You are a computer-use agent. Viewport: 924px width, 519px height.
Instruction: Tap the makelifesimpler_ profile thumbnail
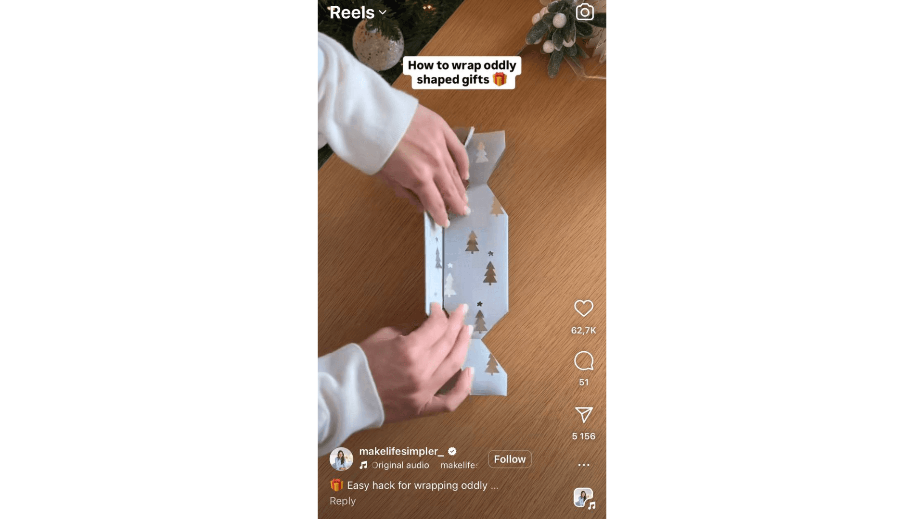point(341,457)
